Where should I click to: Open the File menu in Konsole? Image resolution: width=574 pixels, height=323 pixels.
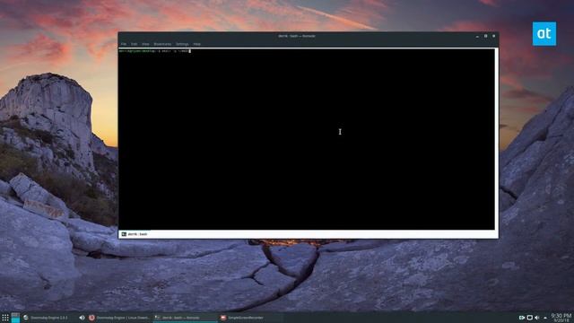coord(124,44)
